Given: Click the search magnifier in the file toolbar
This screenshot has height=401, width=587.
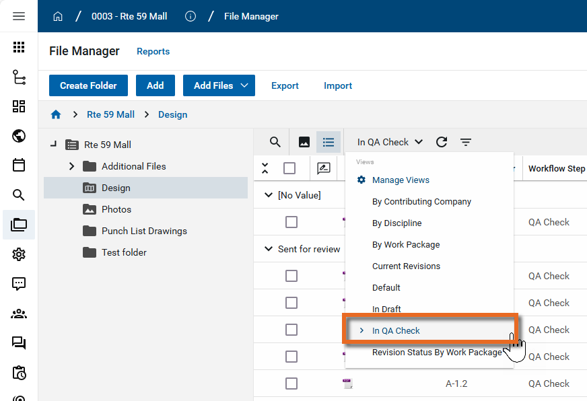Looking at the screenshot, I should pos(275,142).
